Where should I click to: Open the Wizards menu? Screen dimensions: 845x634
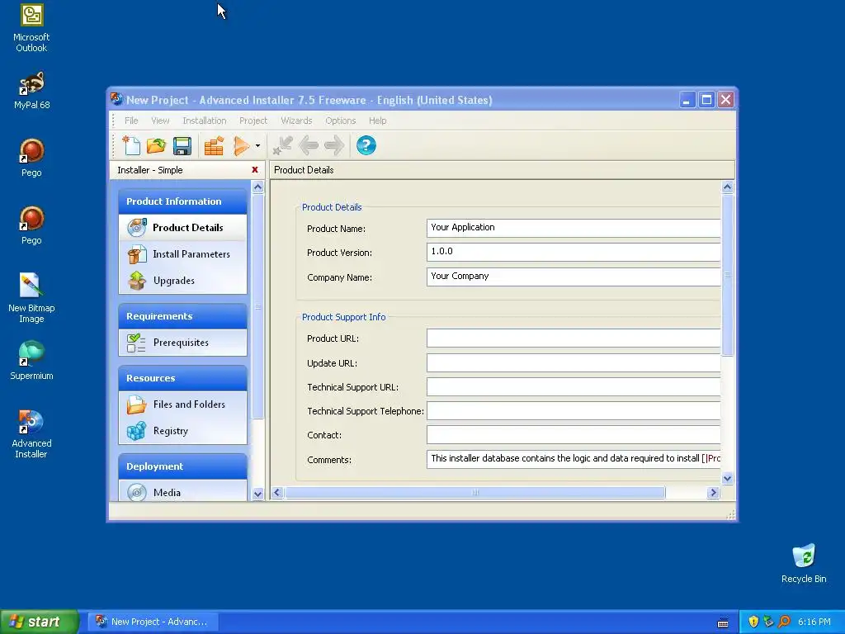point(296,121)
